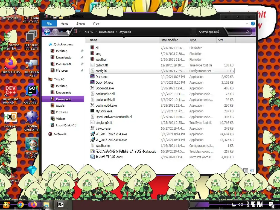
Task: Select the weather.ini file name
Action: [x=103, y=145]
